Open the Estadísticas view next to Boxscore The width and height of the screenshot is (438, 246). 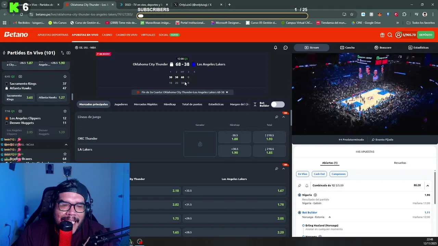[x=418, y=47]
